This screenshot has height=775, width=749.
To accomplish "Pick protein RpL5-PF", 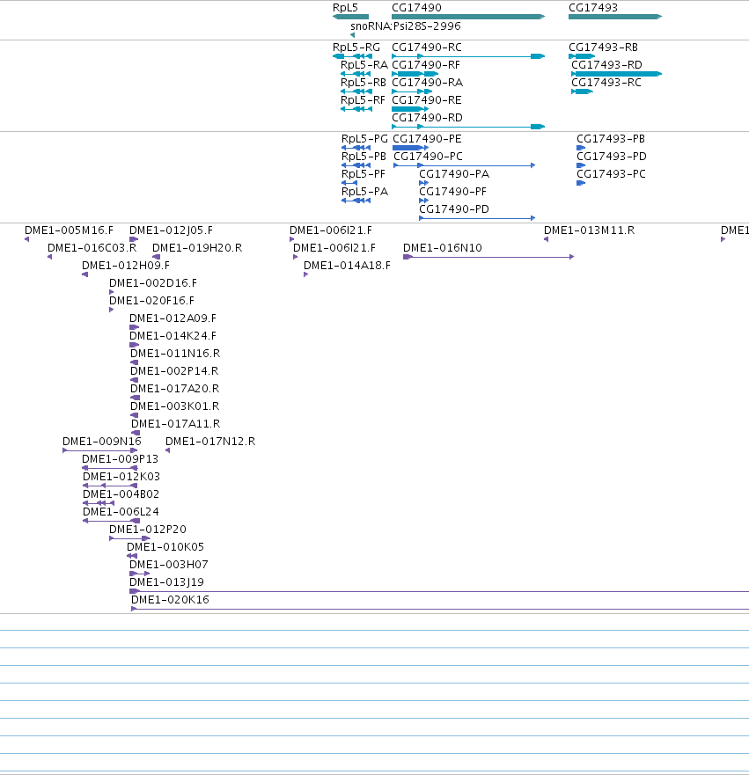I will tap(363, 174).
